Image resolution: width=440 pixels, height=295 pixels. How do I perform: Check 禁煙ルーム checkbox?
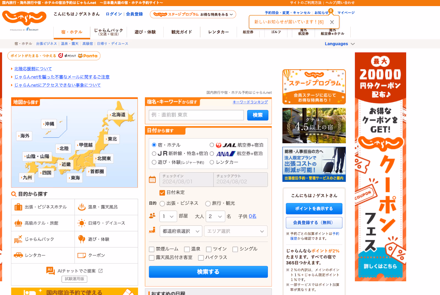[x=152, y=249]
